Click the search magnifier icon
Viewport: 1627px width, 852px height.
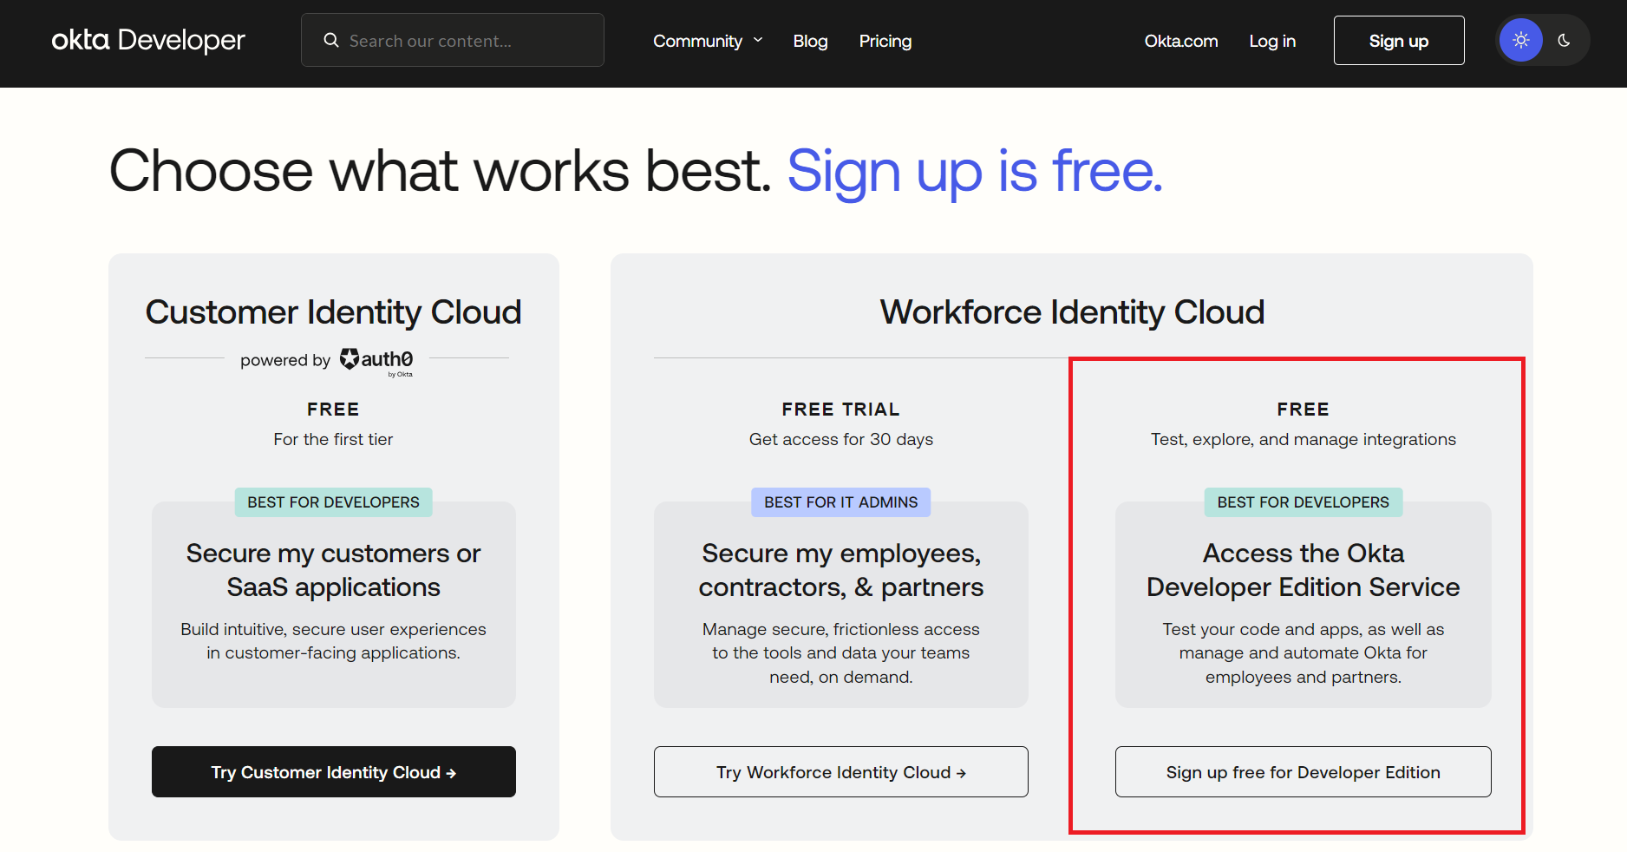pyautogui.click(x=331, y=41)
